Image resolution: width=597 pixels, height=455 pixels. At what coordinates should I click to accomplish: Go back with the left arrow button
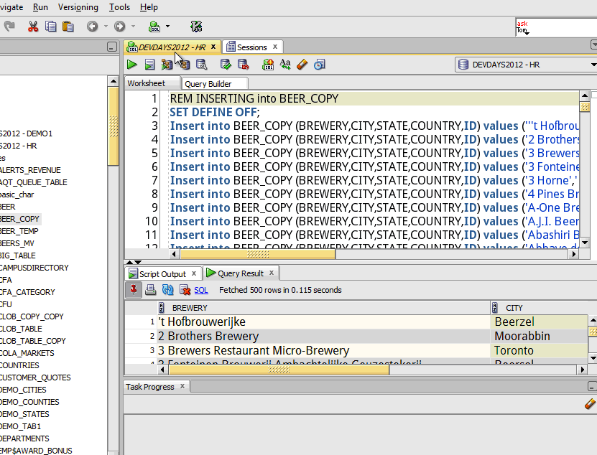click(x=92, y=27)
